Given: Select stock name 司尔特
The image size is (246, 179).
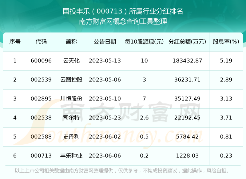Looking at the screenshot, I should click(x=71, y=118).
